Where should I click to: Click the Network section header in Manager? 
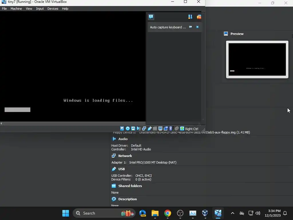(125, 156)
